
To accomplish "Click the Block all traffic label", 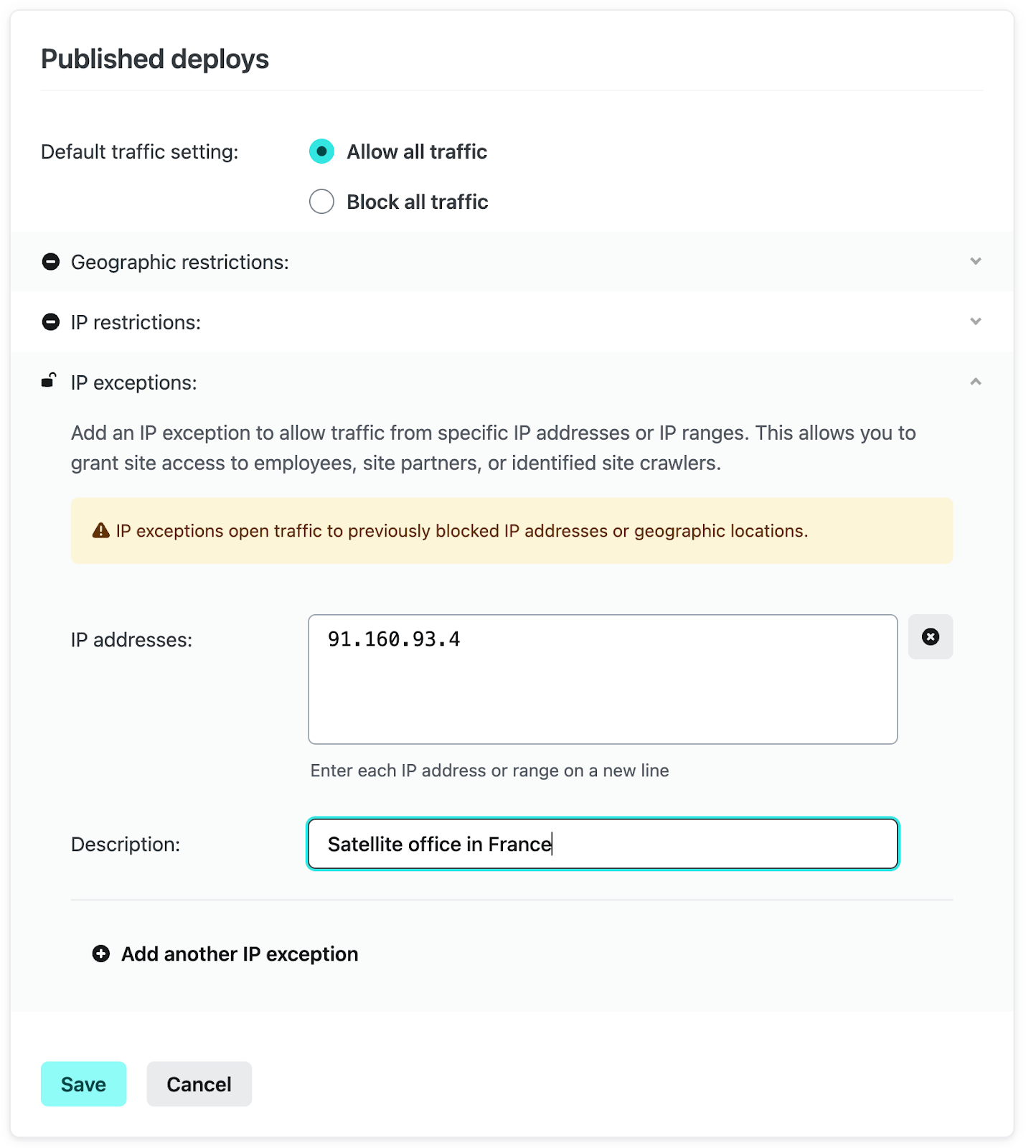I will [417, 202].
